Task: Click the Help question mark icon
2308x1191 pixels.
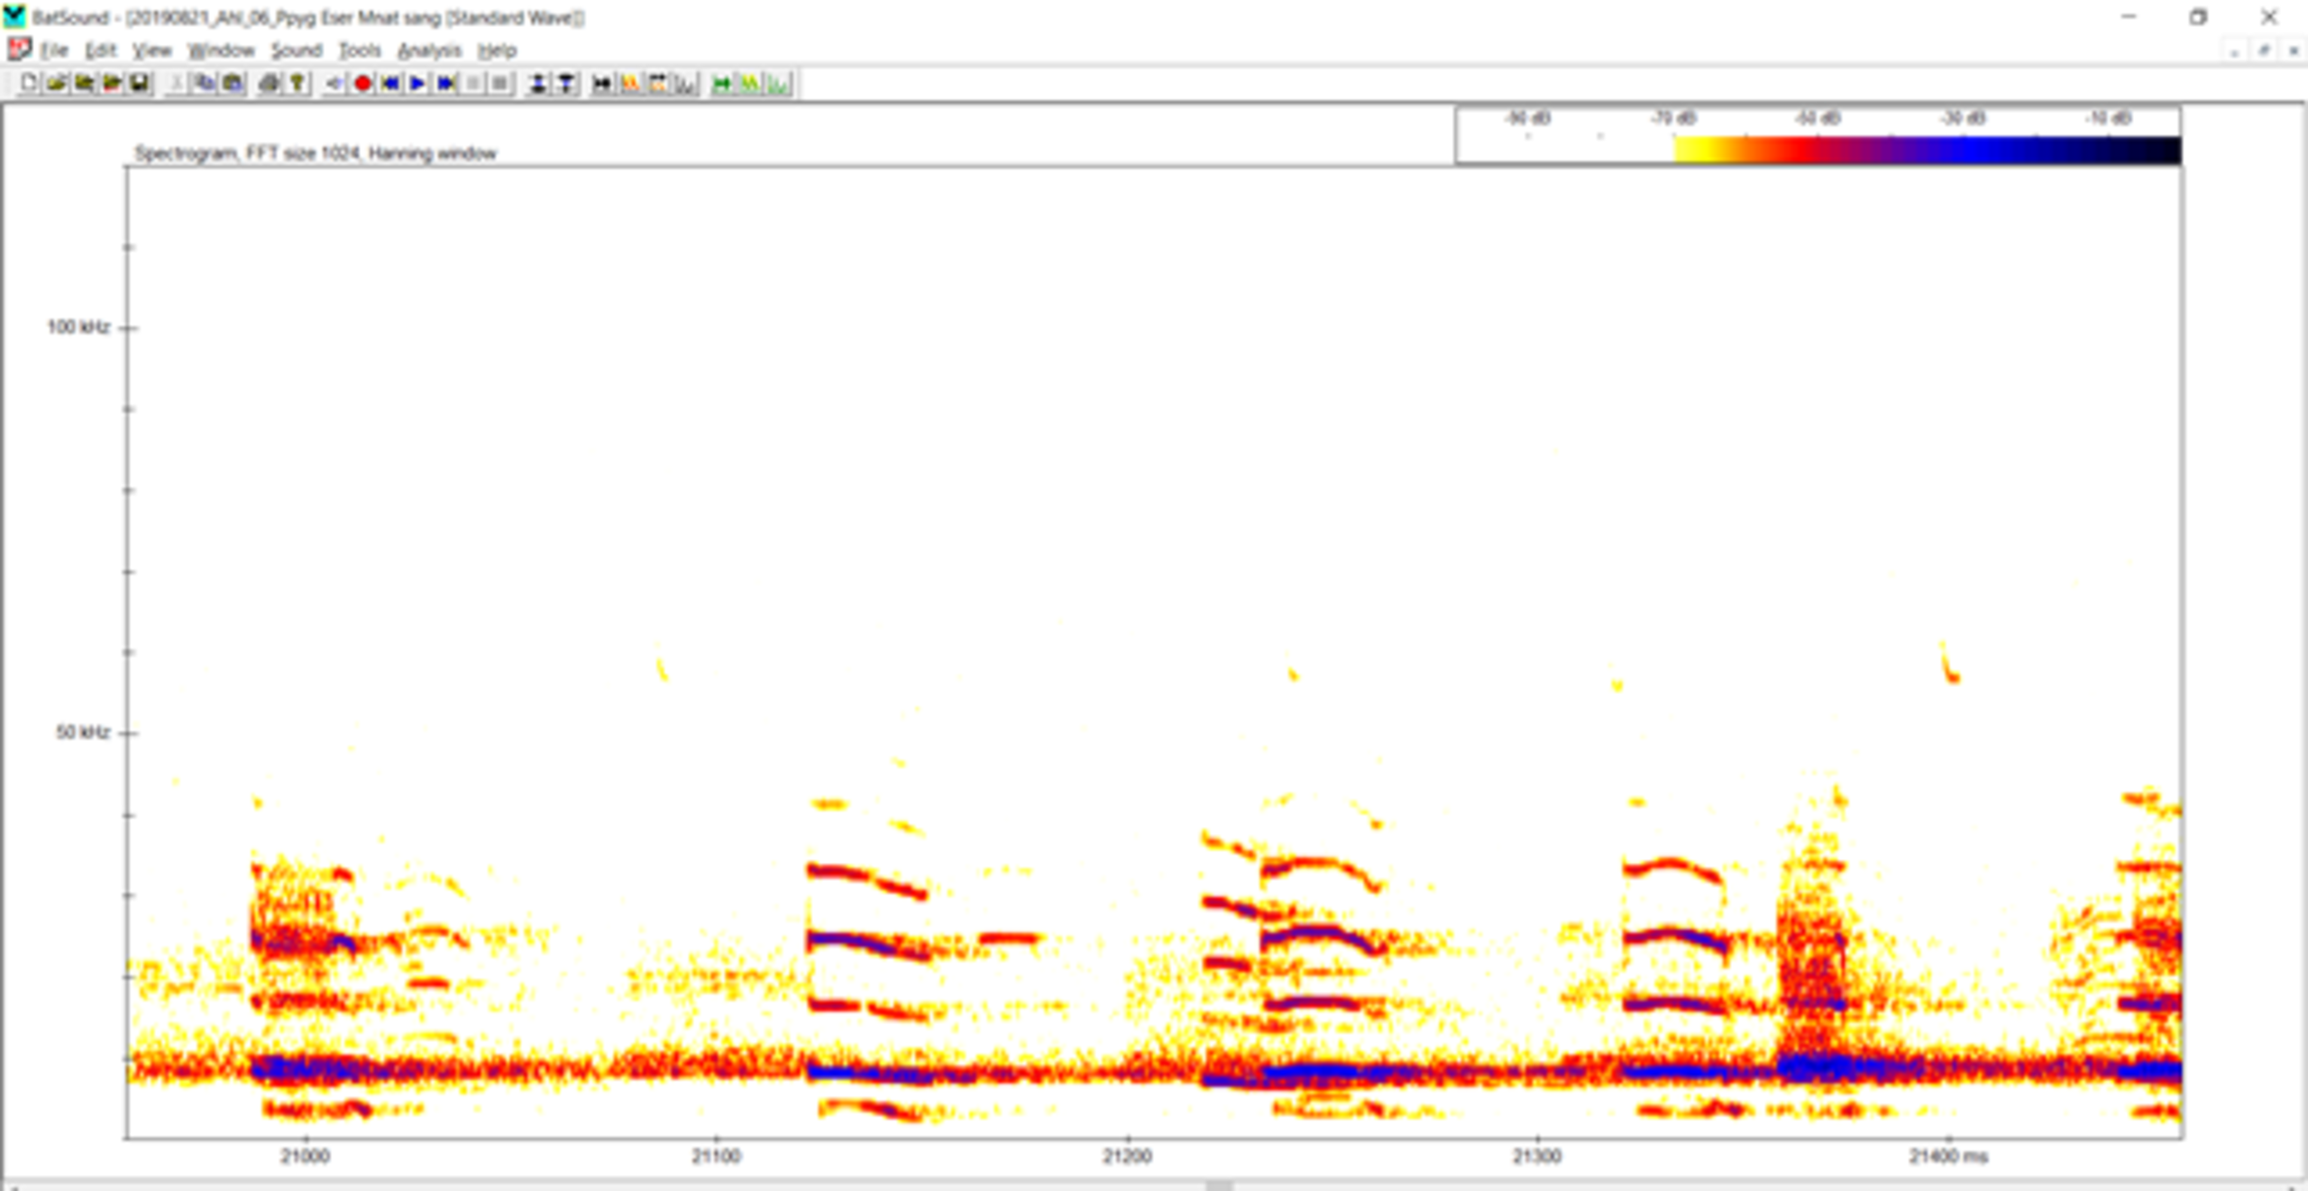Action: pyautogui.click(x=297, y=84)
